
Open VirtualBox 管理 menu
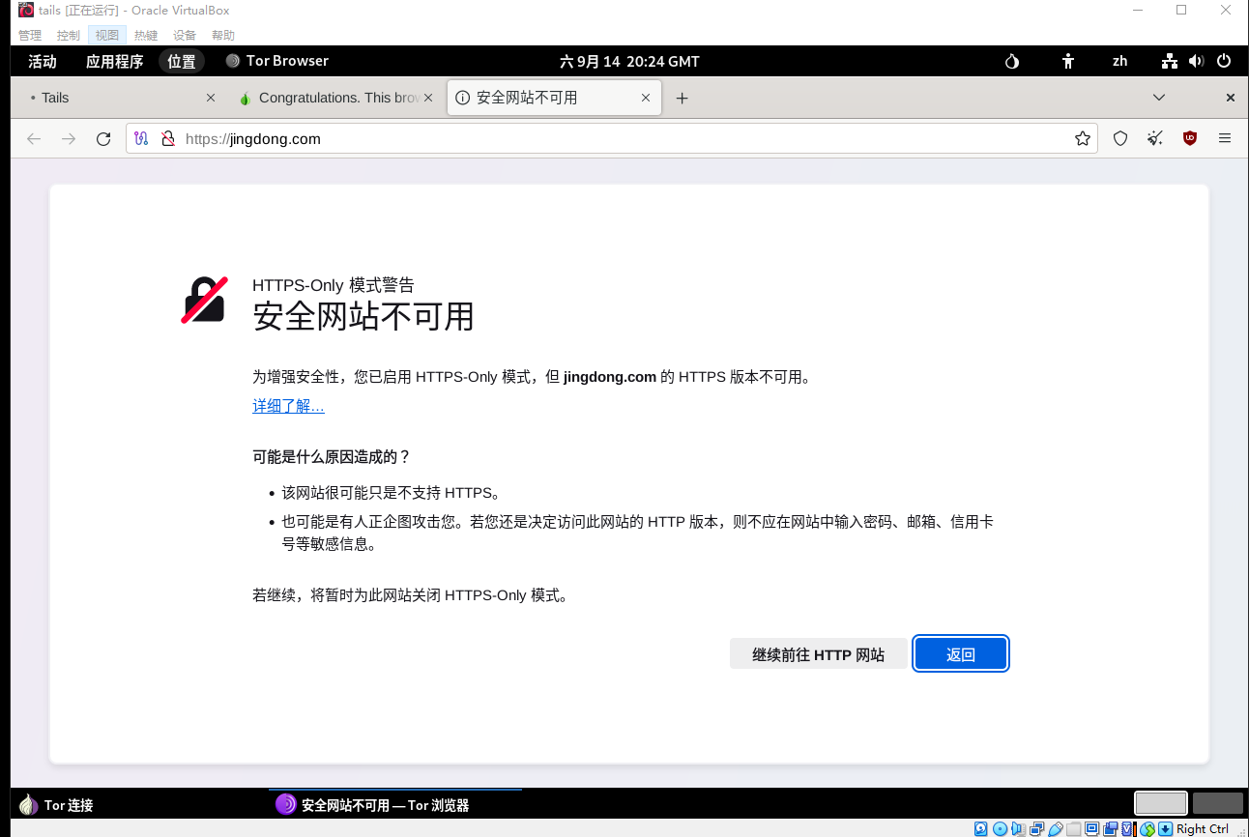pos(30,35)
